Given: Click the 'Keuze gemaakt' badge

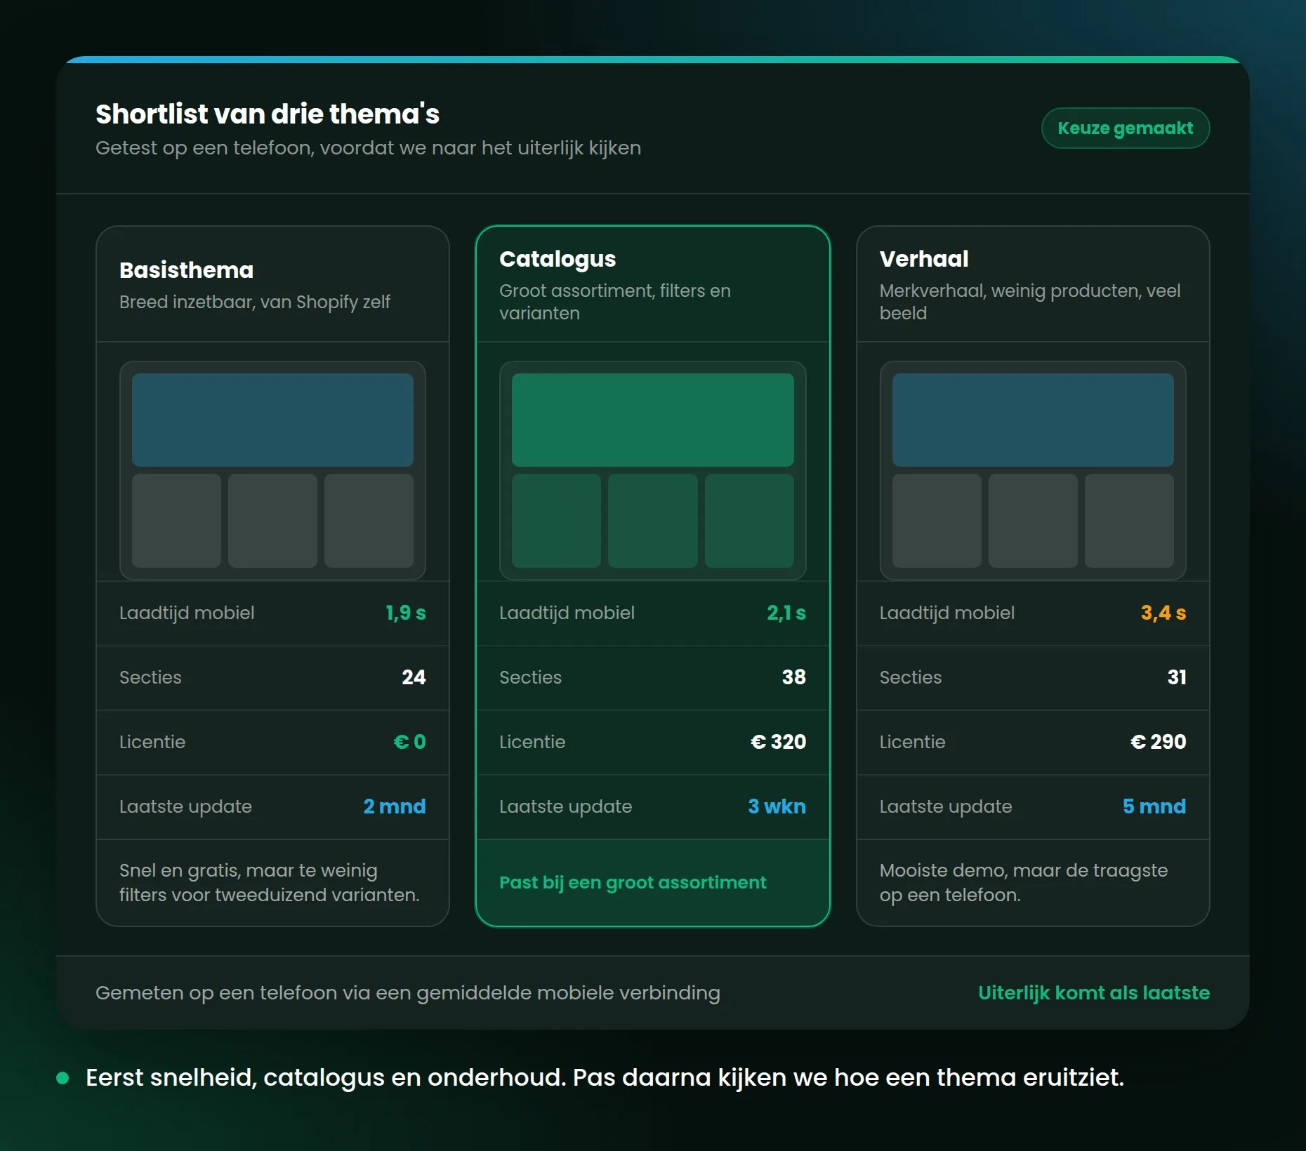Looking at the screenshot, I should tap(1125, 128).
